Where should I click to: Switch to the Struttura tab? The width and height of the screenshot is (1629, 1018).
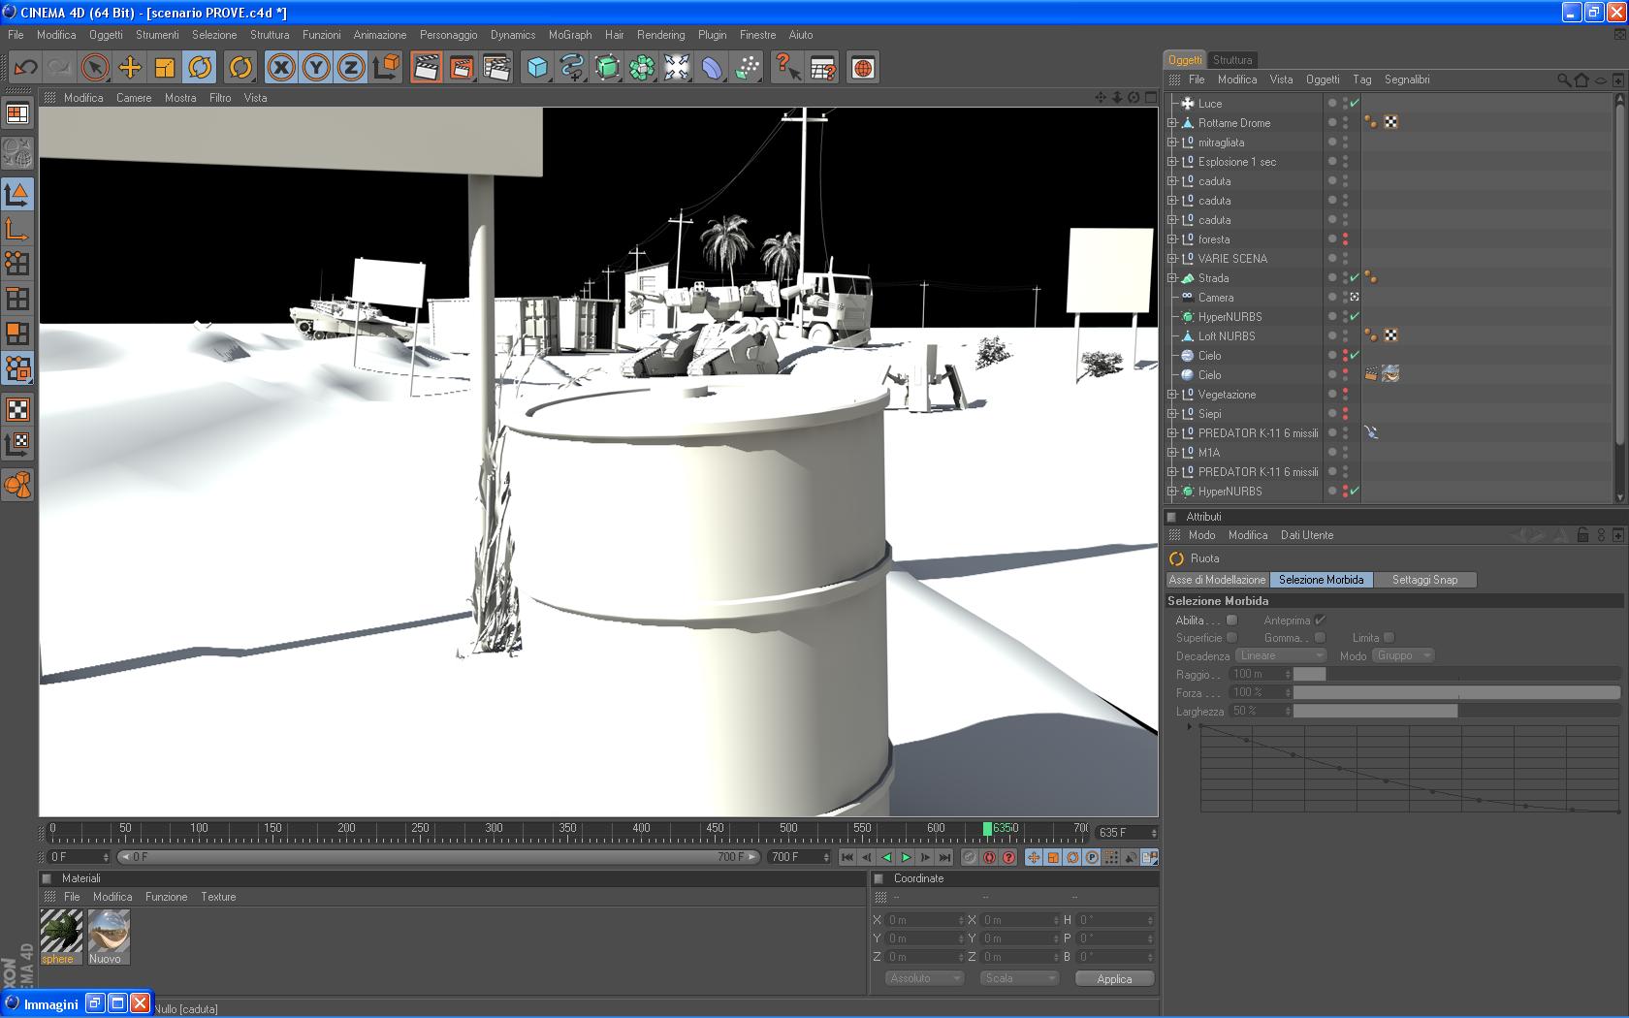(x=1232, y=60)
